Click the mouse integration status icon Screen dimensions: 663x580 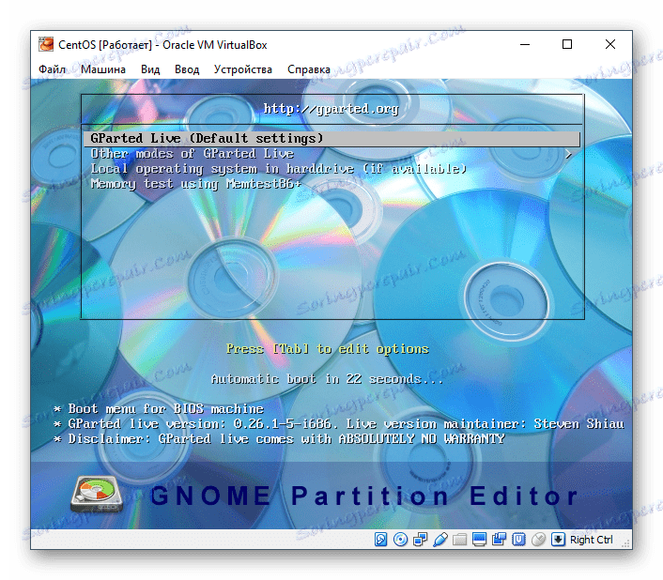pyautogui.click(x=538, y=540)
